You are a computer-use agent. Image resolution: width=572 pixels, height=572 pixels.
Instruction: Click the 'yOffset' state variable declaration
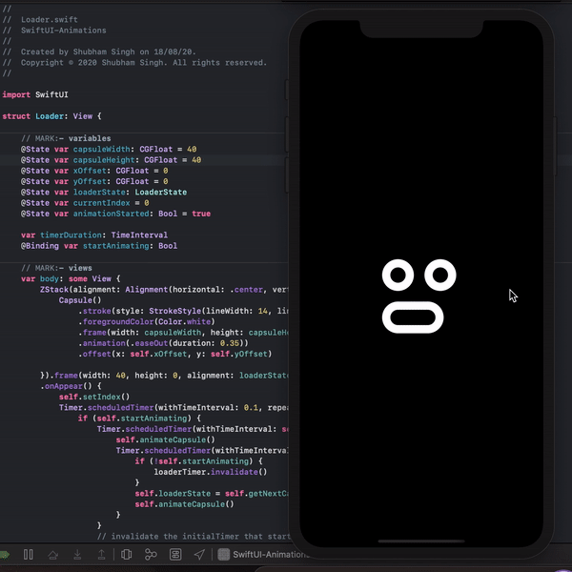[x=94, y=181]
